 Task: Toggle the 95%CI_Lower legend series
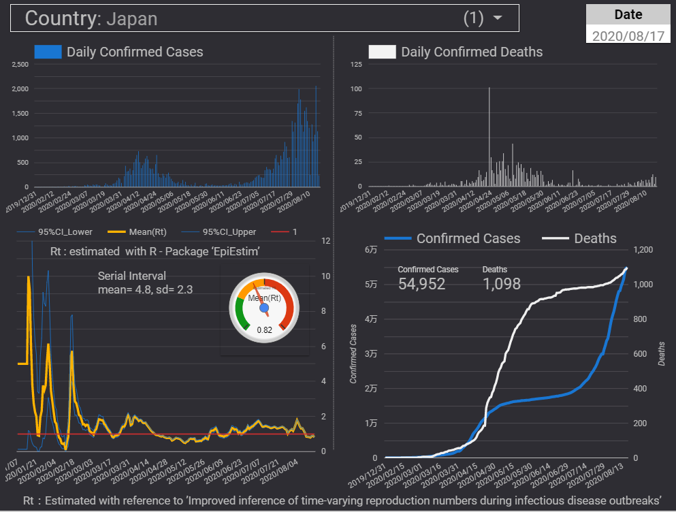pyautogui.click(x=56, y=232)
